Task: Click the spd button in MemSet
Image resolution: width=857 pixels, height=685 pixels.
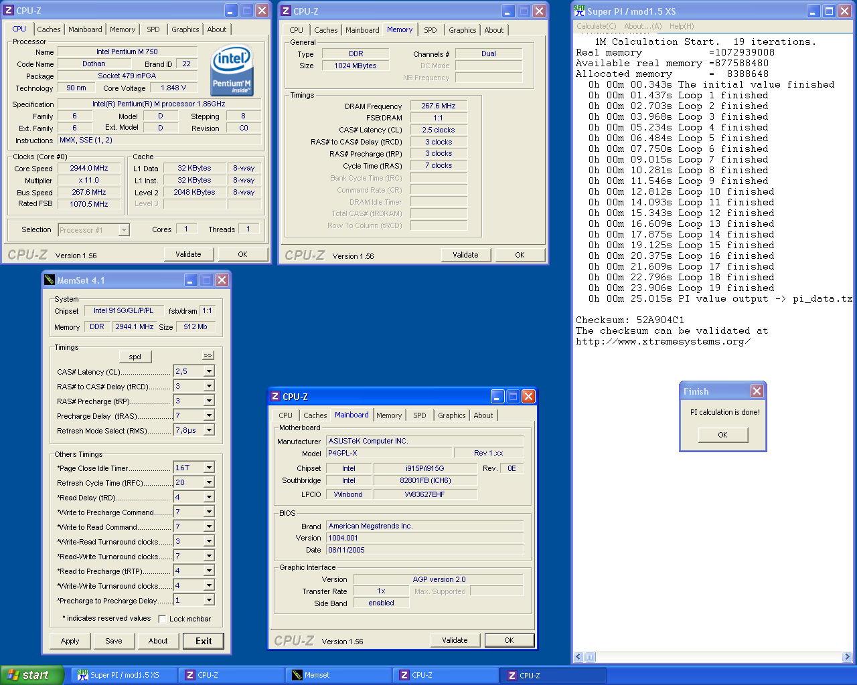Action: [135, 357]
